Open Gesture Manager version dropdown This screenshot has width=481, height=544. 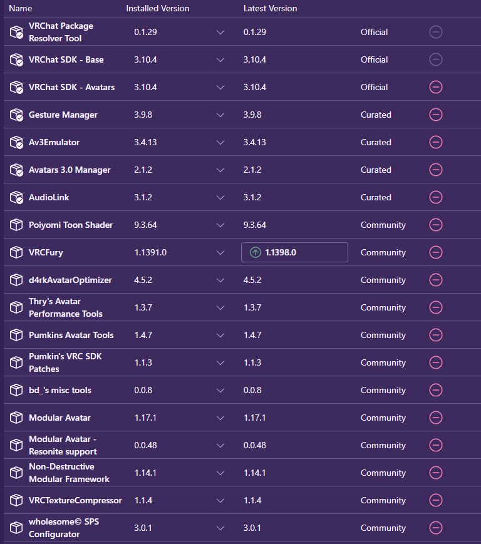pyautogui.click(x=220, y=115)
